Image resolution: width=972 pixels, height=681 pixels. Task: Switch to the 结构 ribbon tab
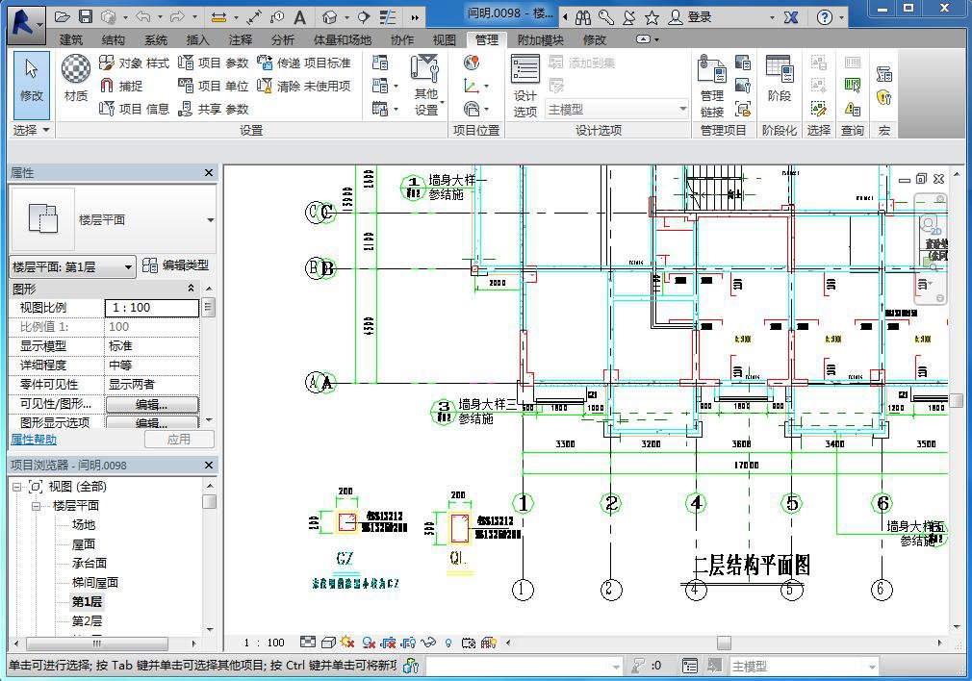pos(113,39)
